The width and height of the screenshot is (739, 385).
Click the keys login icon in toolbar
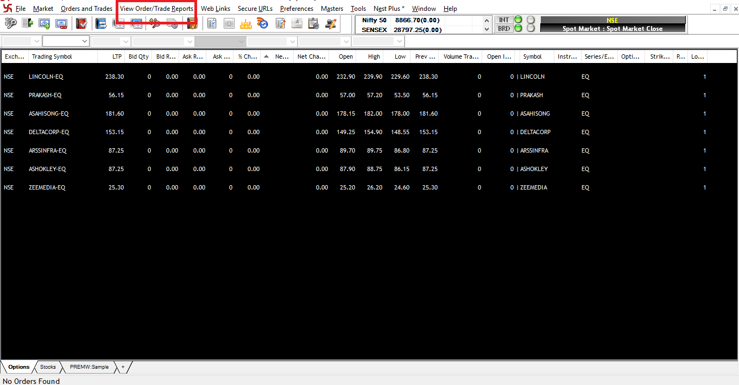click(x=10, y=23)
